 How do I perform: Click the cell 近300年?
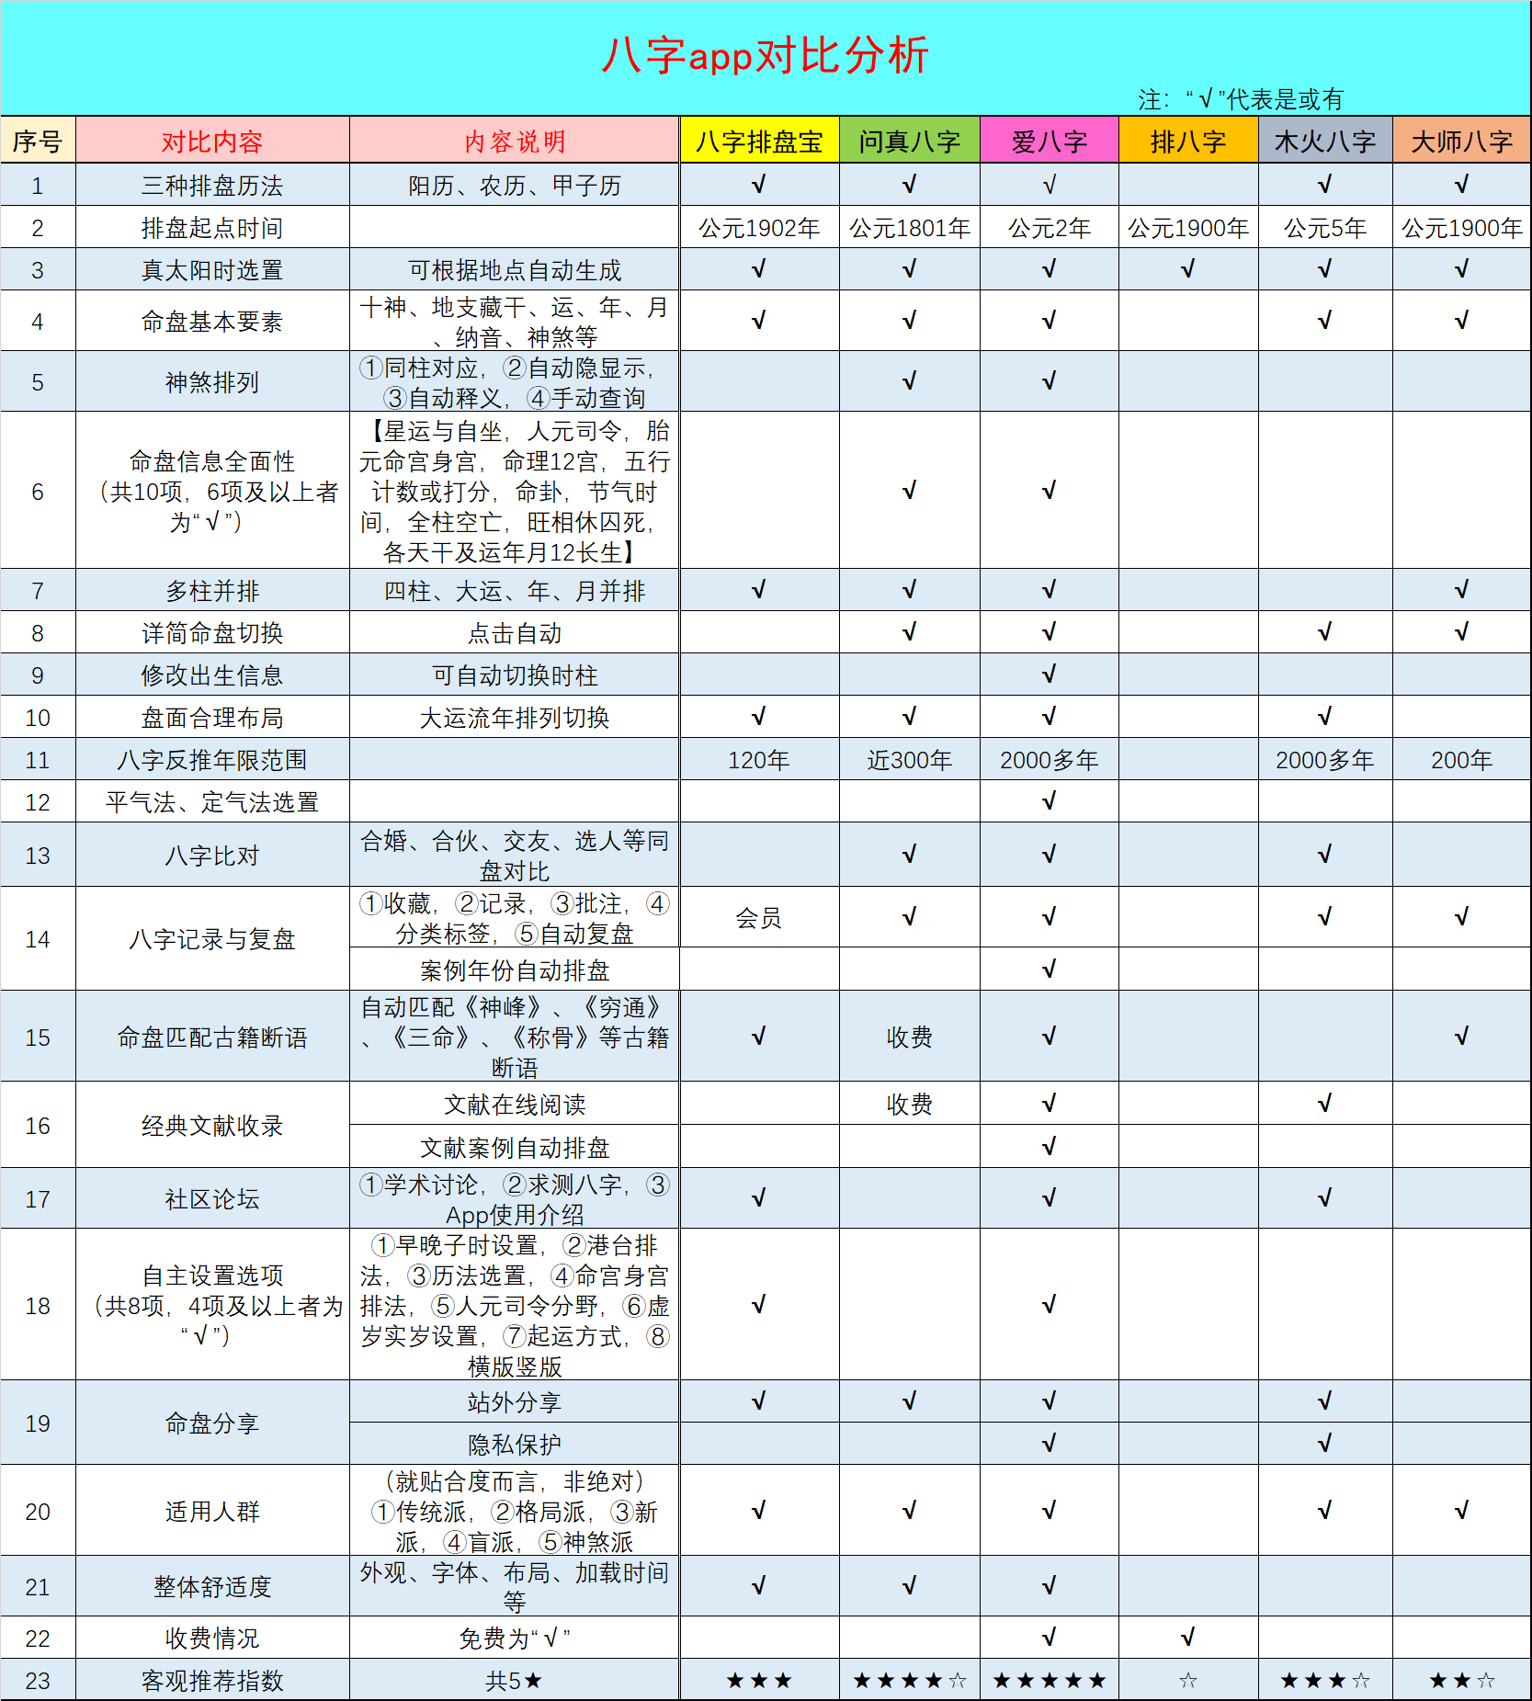pos(910,759)
